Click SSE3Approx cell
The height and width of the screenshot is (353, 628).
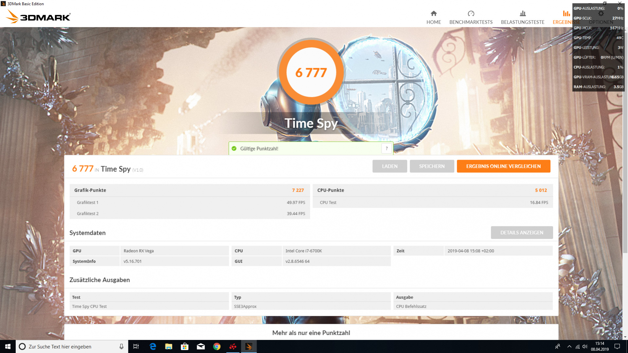pyautogui.click(x=311, y=307)
